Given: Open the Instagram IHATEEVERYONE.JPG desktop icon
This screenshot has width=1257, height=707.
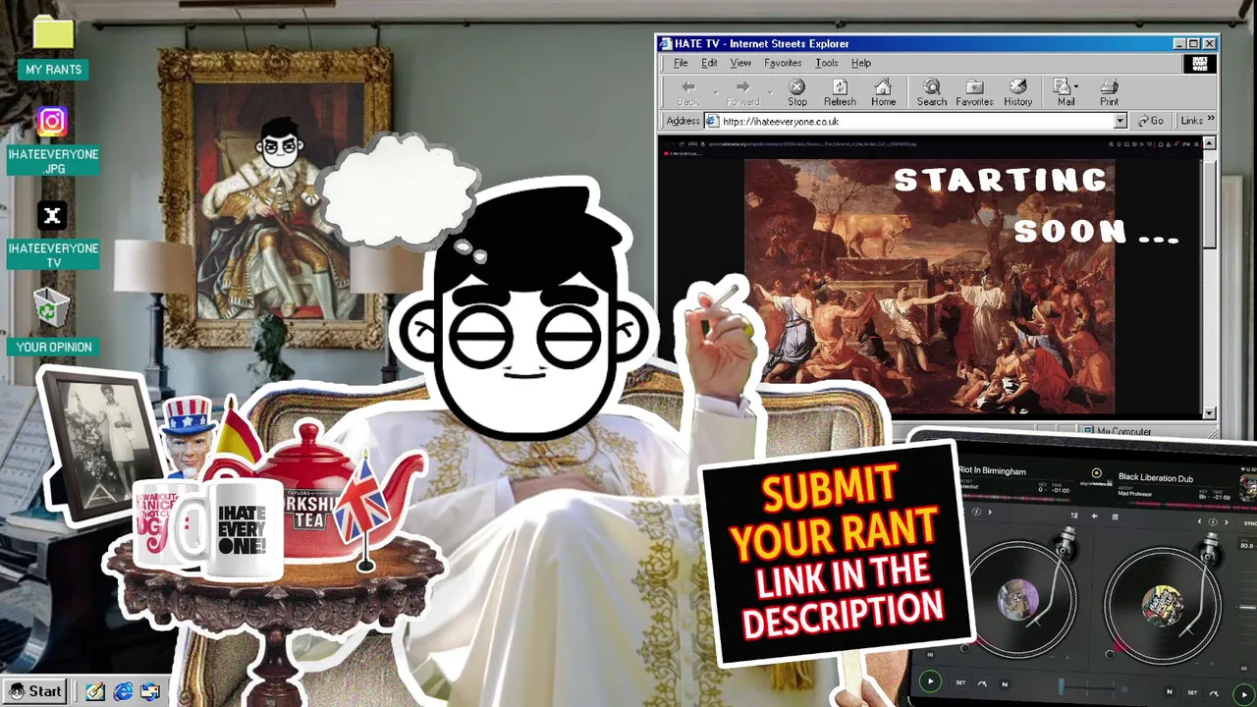Looking at the screenshot, I should click(53, 140).
